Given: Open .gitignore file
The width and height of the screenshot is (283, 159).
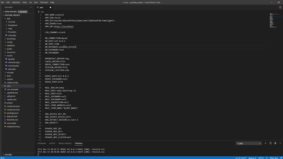Looking at the screenshot, I should point(11,96).
